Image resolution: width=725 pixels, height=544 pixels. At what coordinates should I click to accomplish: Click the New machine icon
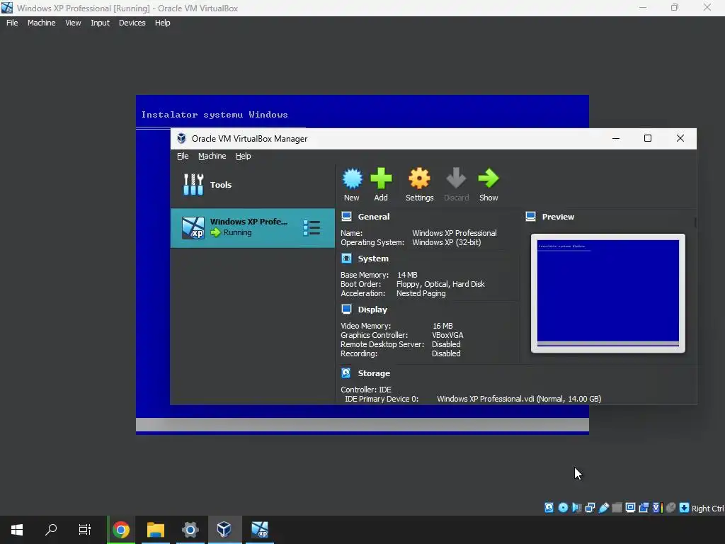click(x=352, y=178)
